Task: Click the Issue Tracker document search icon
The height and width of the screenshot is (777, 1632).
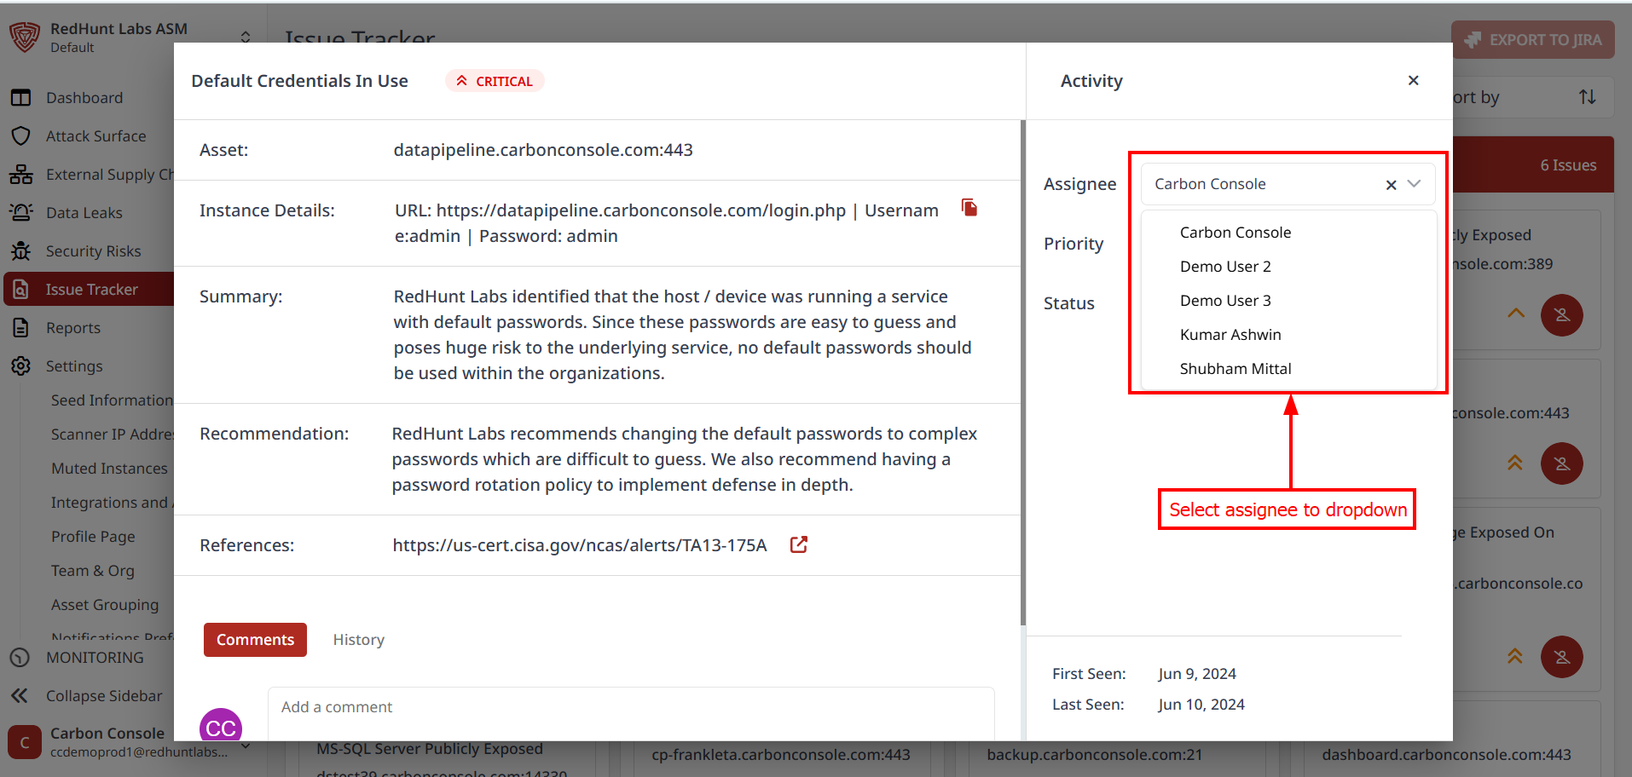Action: tap(21, 290)
